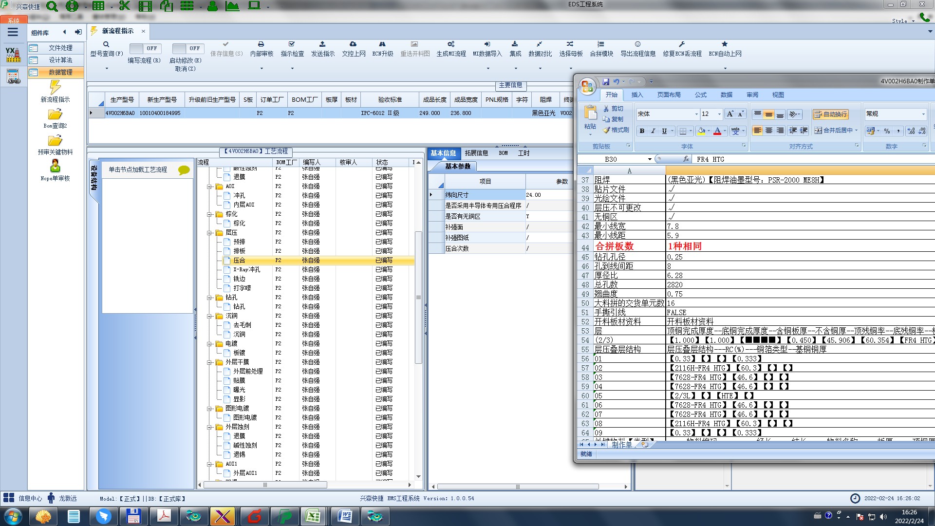Toggle Excel 自动换行 wrap text button

(x=830, y=114)
